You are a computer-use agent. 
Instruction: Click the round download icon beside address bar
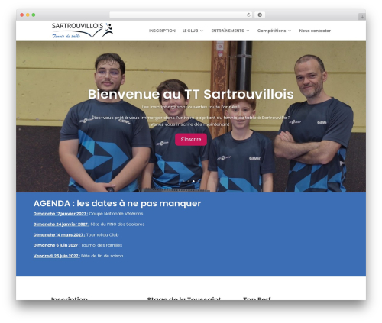pyautogui.click(x=260, y=15)
